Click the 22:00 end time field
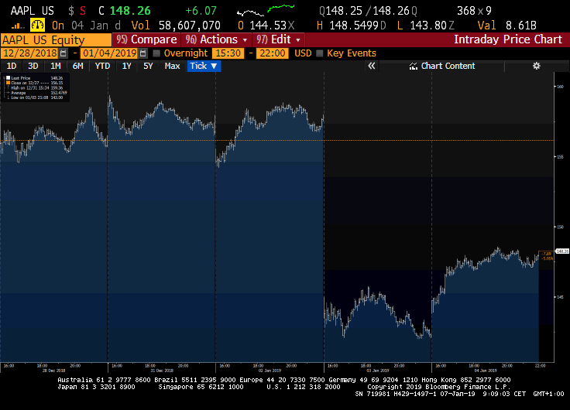The image size is (570, 410). point(273,53)
